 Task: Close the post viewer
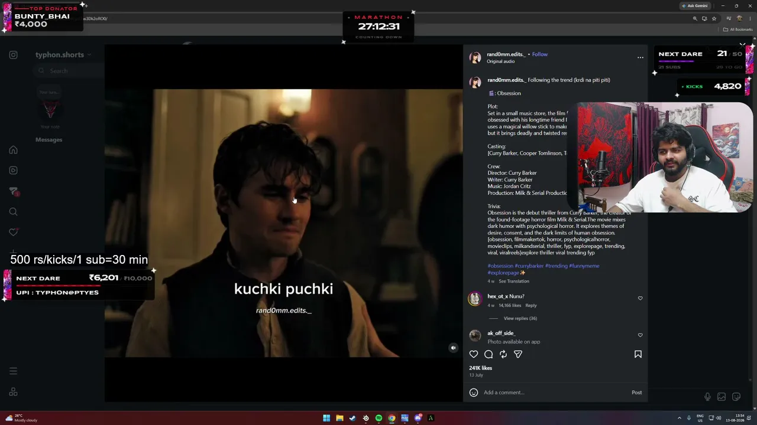742,44
